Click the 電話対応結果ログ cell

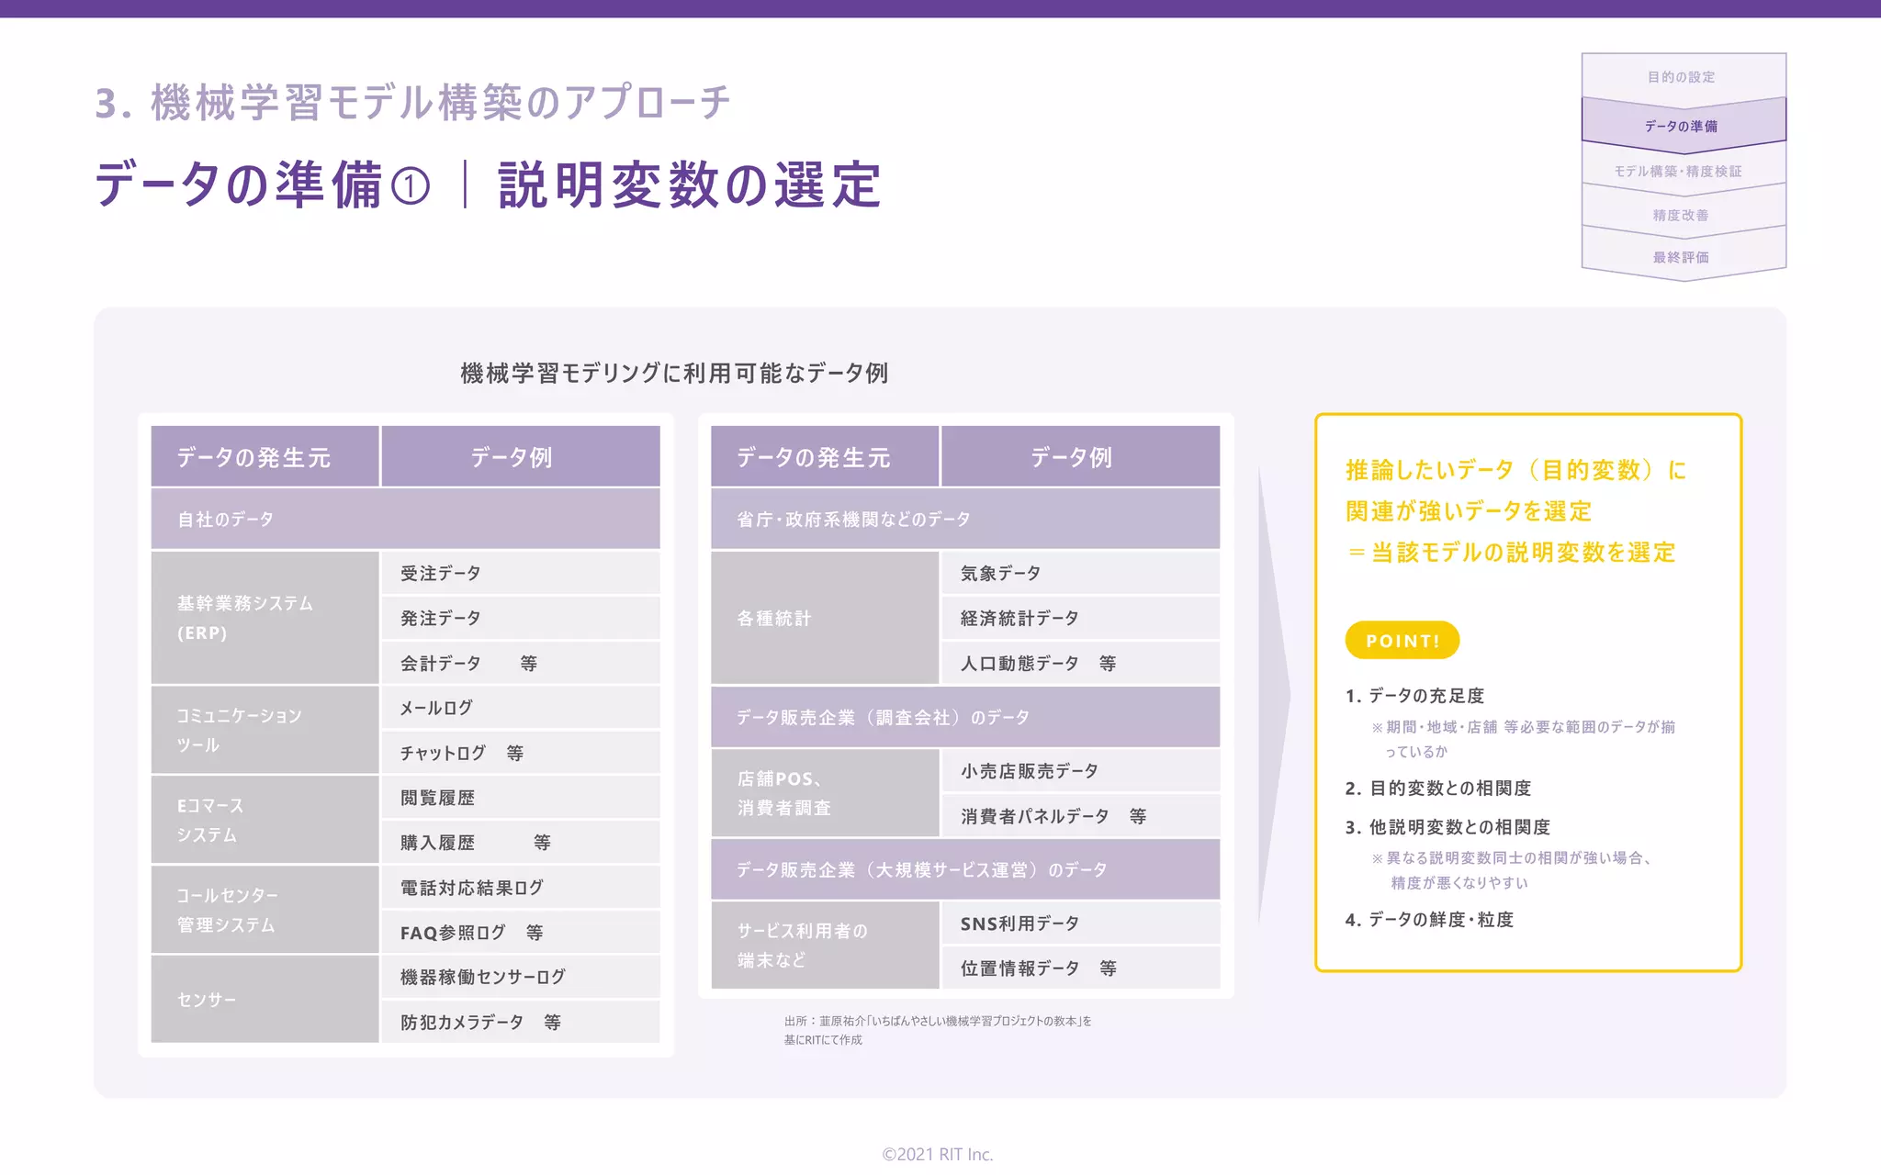521,888
